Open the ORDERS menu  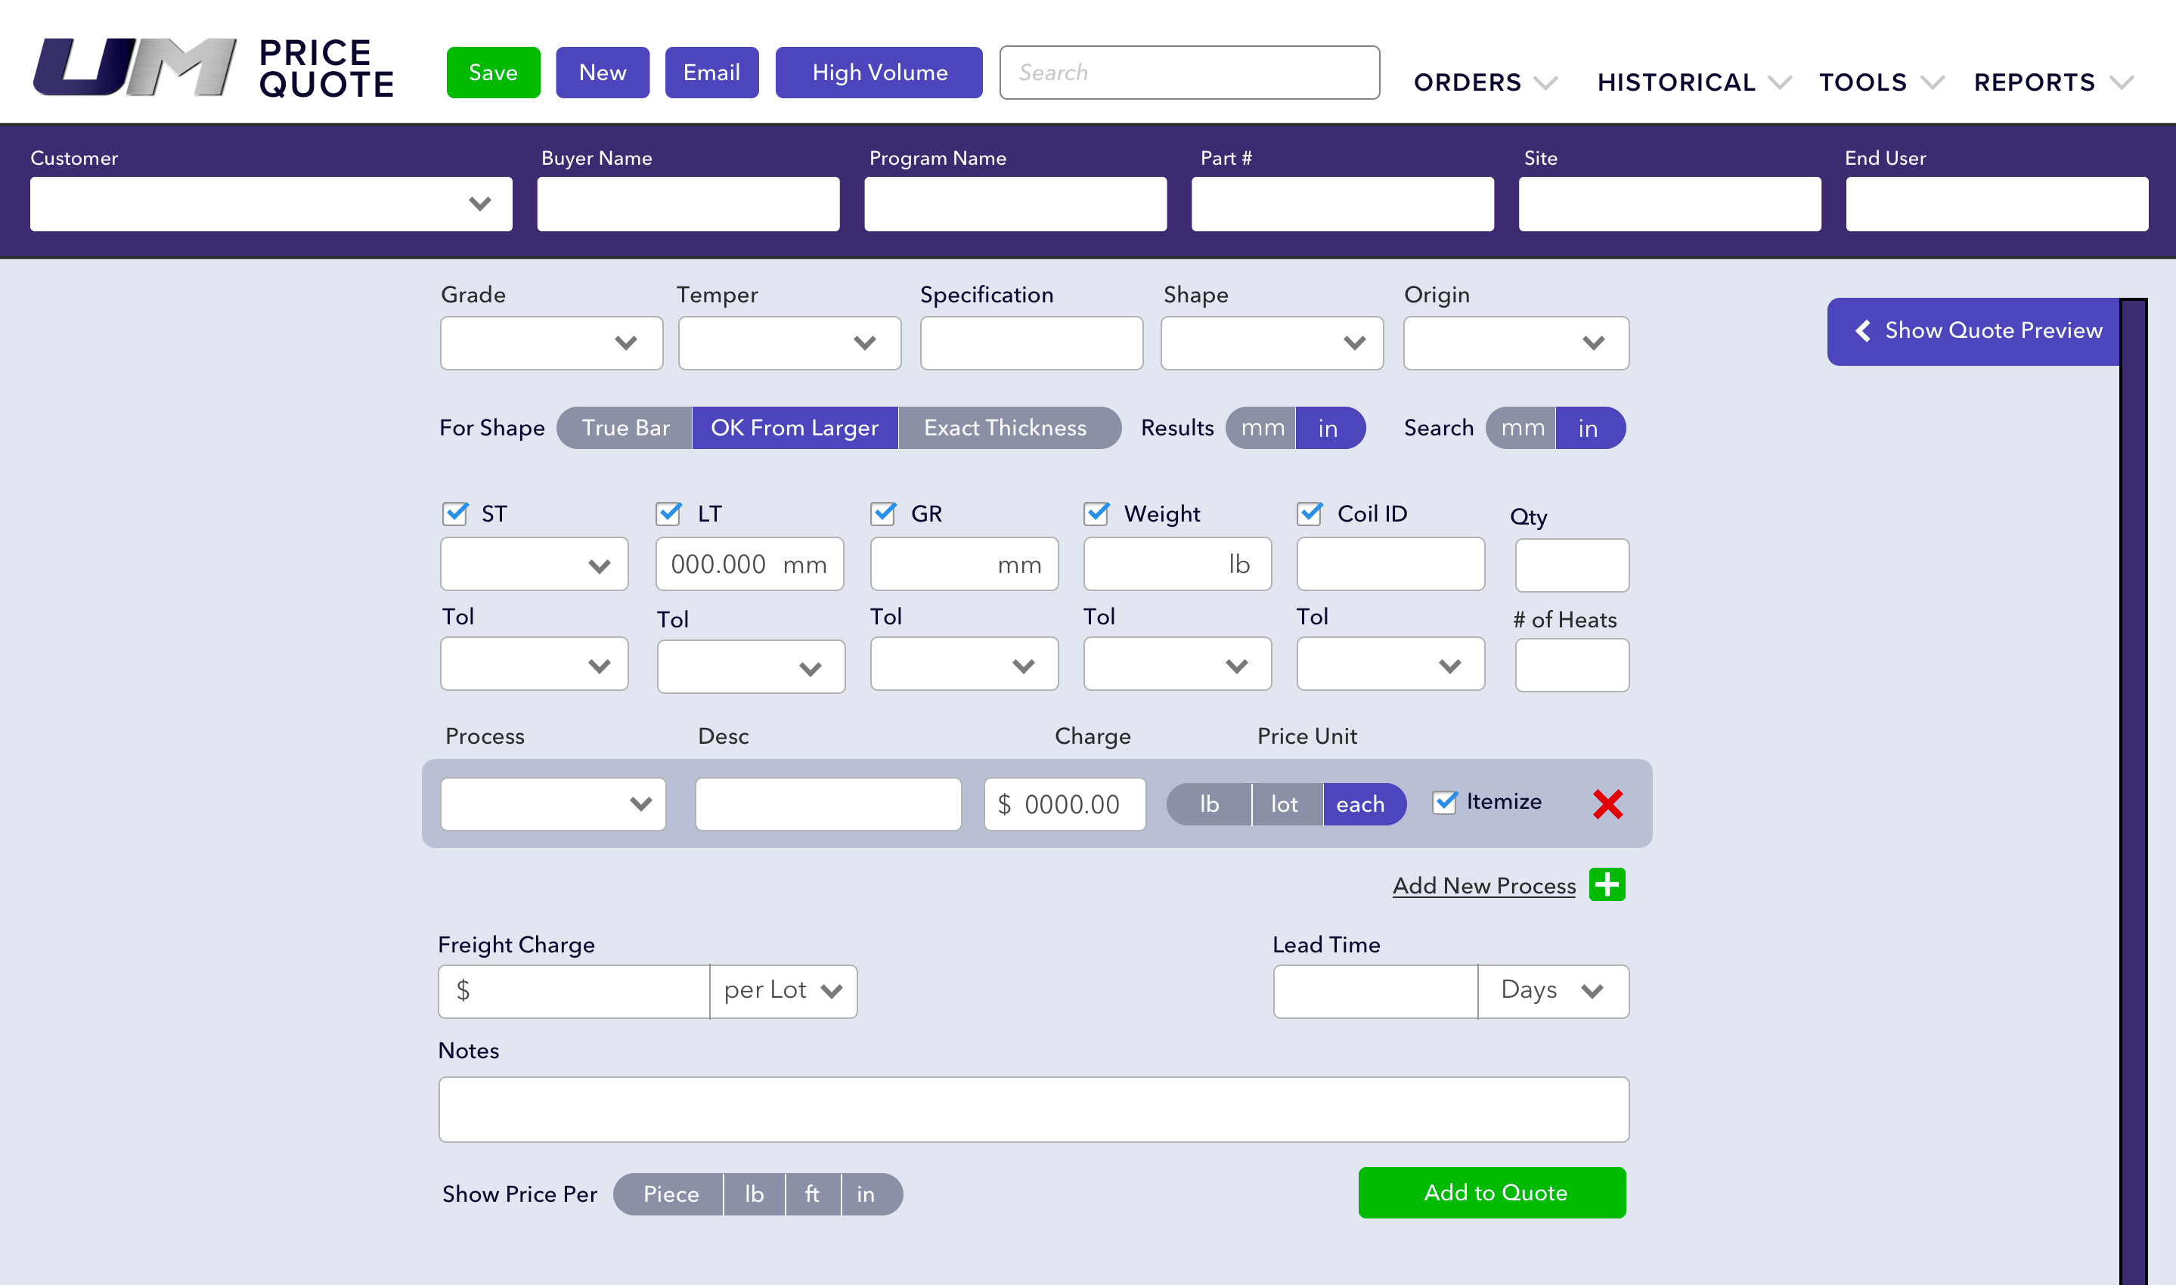click(x=1486, y=82)
